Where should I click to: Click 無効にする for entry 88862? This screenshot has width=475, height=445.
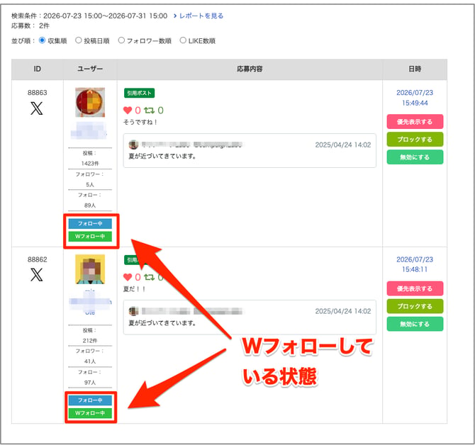point(415,324)
